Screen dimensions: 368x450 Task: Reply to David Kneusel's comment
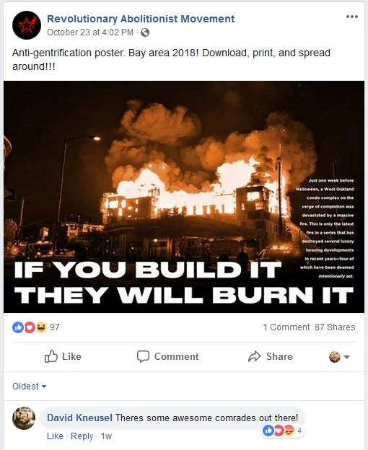[x=82, y=436]
